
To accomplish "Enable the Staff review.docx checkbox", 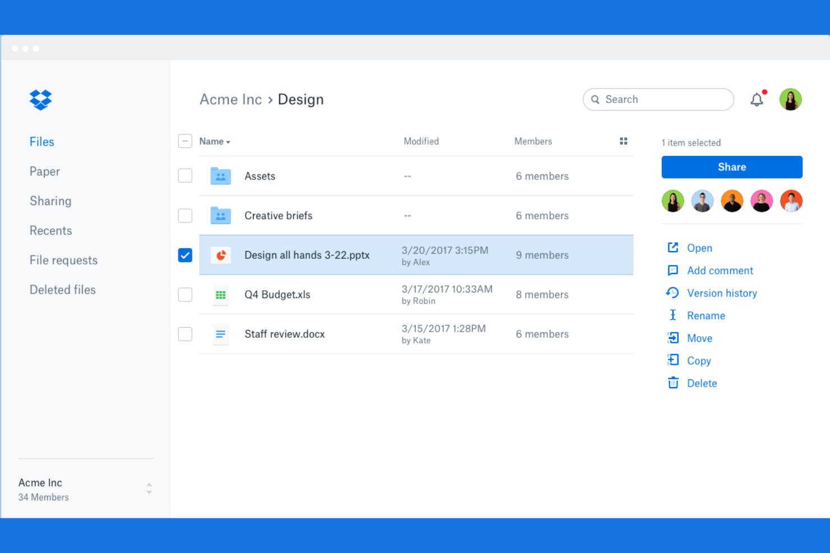I will click(x=185, y=333).
